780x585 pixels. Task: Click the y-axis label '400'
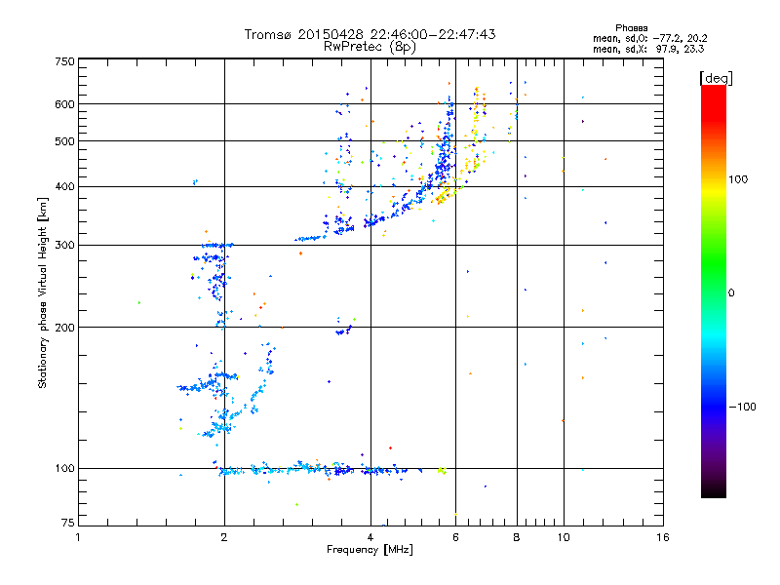coord(65,186)
